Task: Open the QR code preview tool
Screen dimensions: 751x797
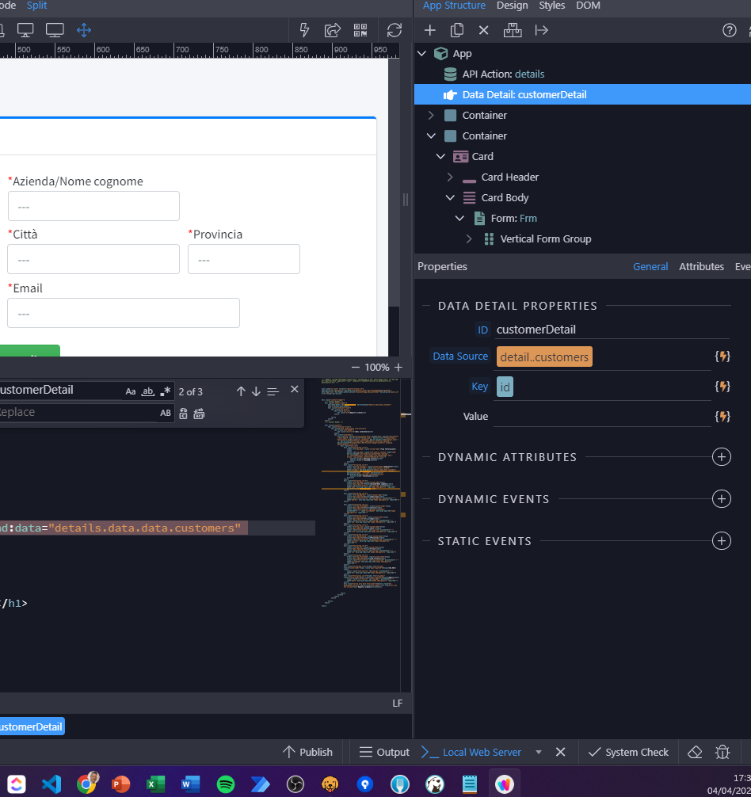Action: pos(360,29)
